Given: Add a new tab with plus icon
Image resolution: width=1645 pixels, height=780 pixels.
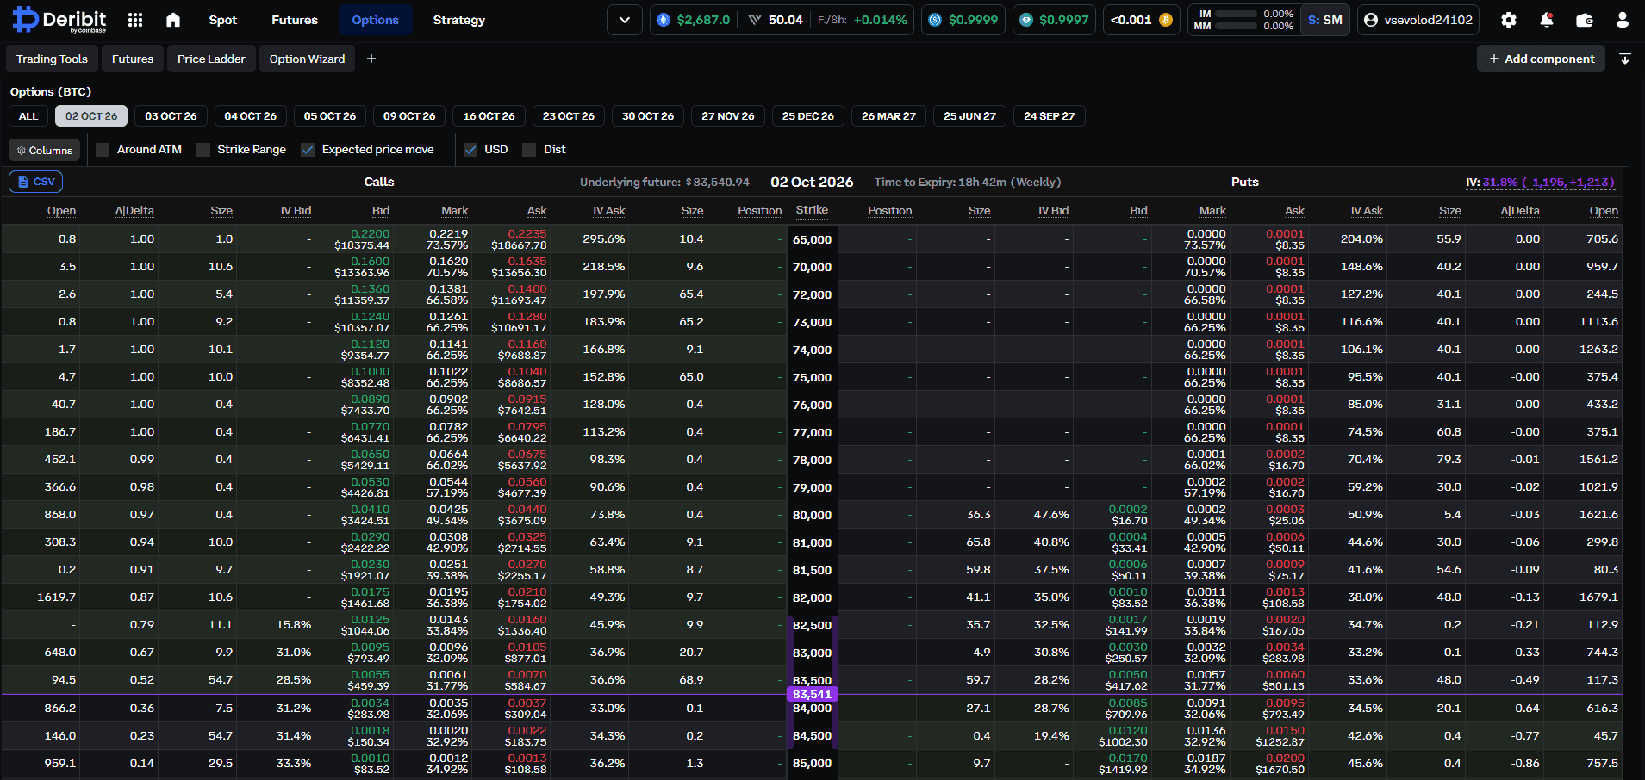Looking at the screenshot, I should point(371,59).
